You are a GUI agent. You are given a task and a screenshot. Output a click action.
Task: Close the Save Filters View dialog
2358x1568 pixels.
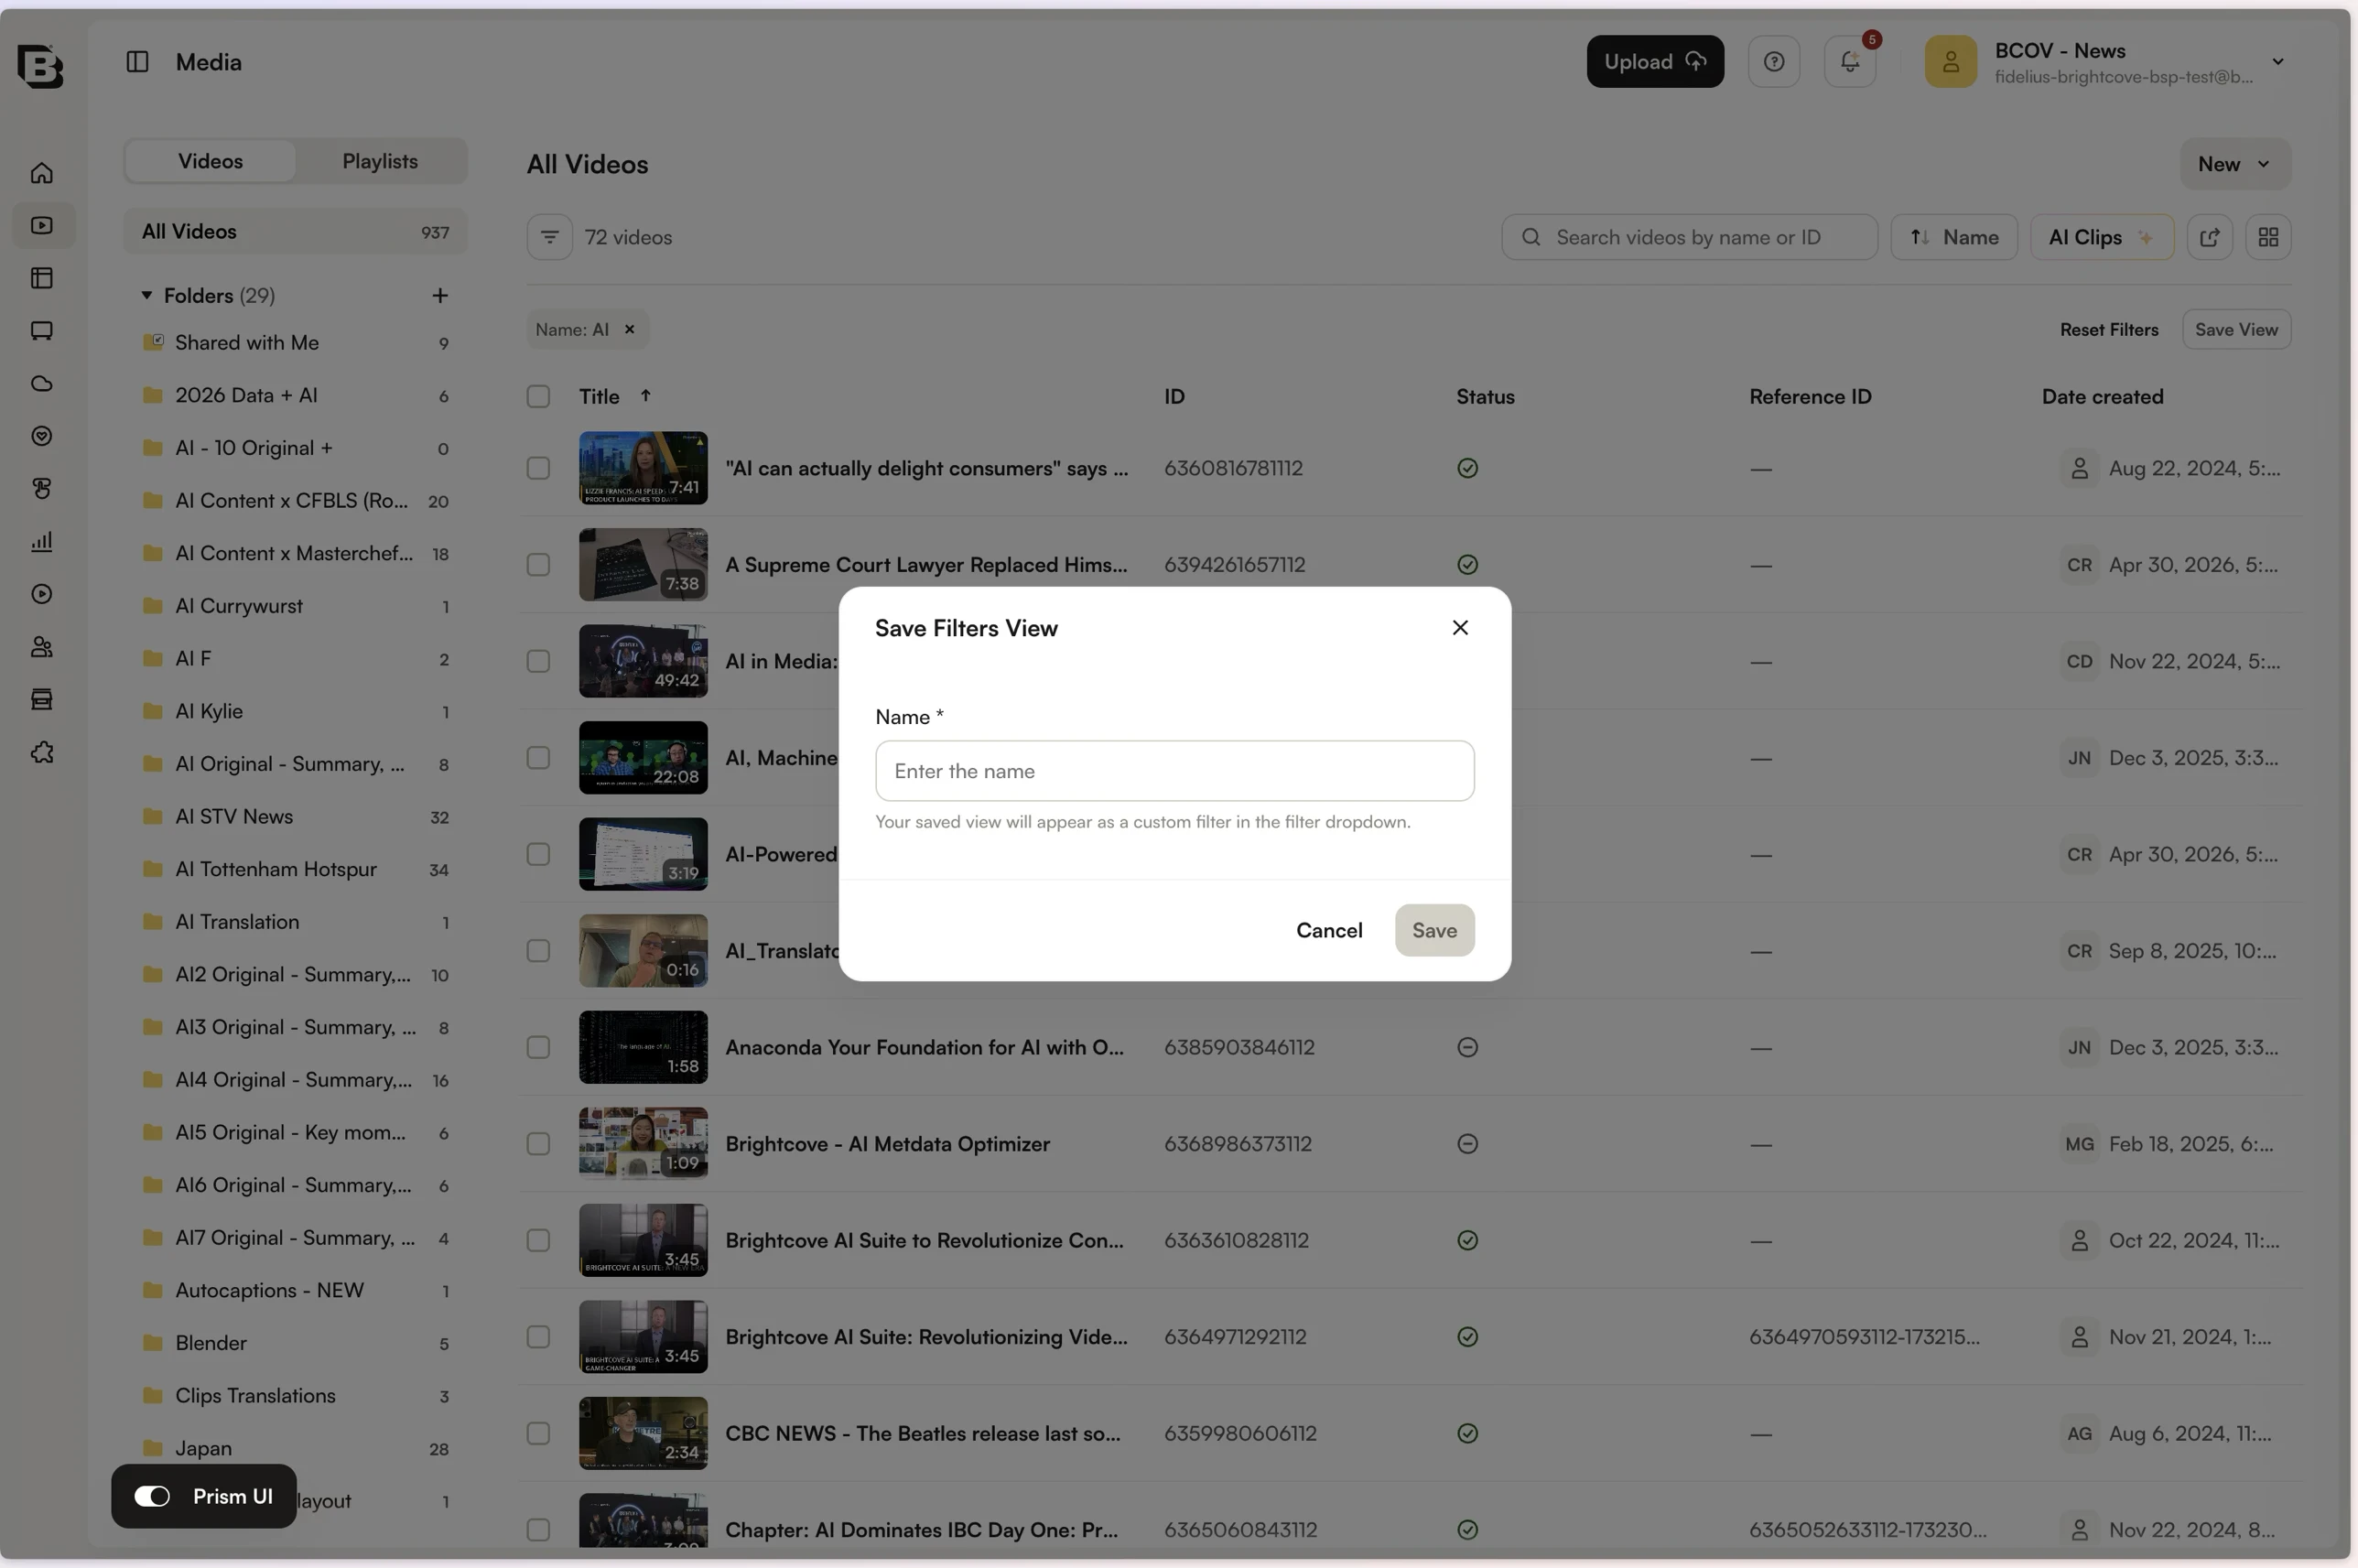tap(1459, 627)
